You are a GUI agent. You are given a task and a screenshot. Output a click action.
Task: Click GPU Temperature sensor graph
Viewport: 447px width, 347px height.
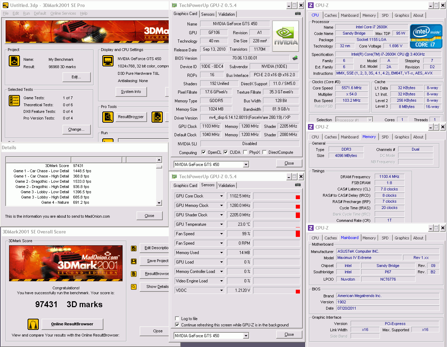click(277, 224)
